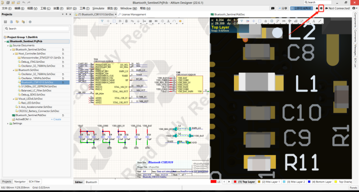359x192 pixels.
Task: Click the home icon beside the gear
Action: tap(317, 8)
